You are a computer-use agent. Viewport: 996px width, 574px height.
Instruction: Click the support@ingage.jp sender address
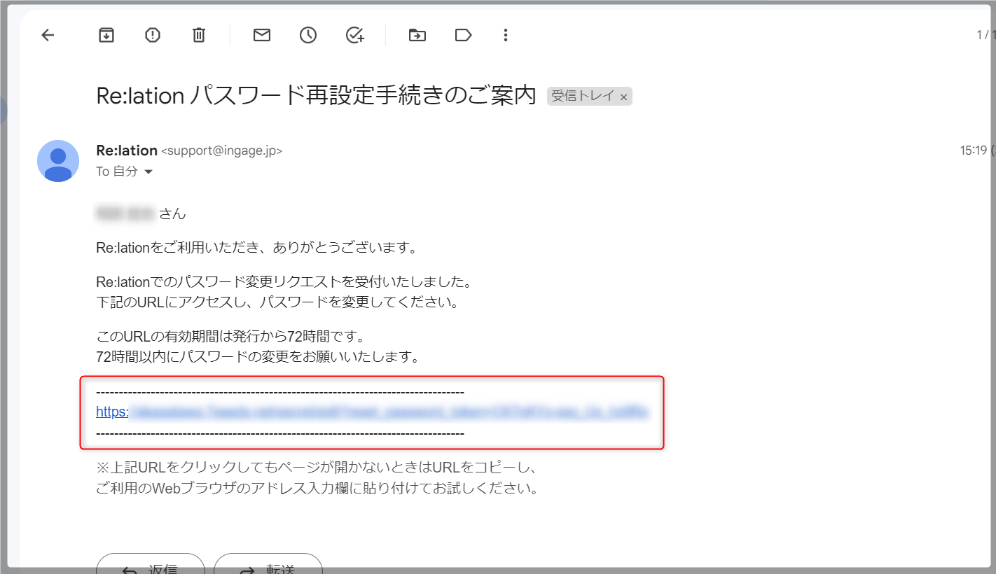(x=221, y=151)
